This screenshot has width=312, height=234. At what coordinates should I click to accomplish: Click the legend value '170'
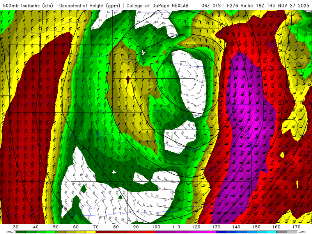[296, 227]
